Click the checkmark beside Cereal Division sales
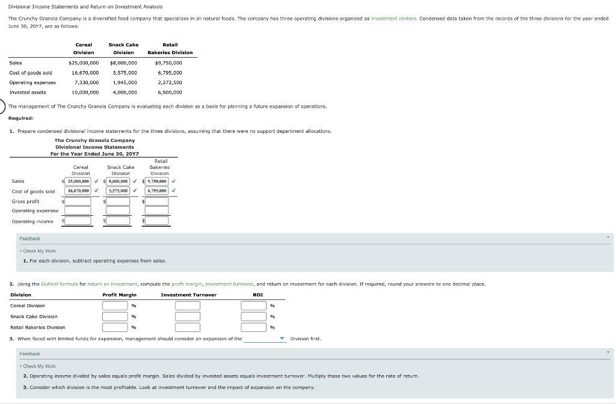This screenshot has height=404, width=616. (96, 181)
